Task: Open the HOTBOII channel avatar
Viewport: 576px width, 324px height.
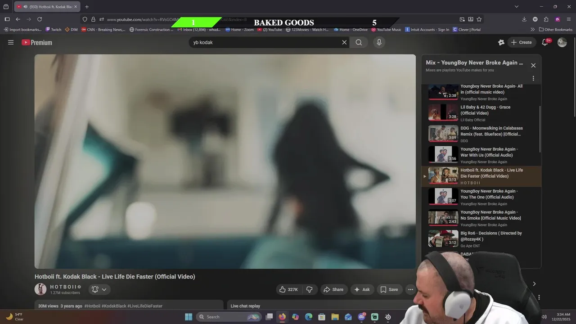Action: tap(40, 289)
